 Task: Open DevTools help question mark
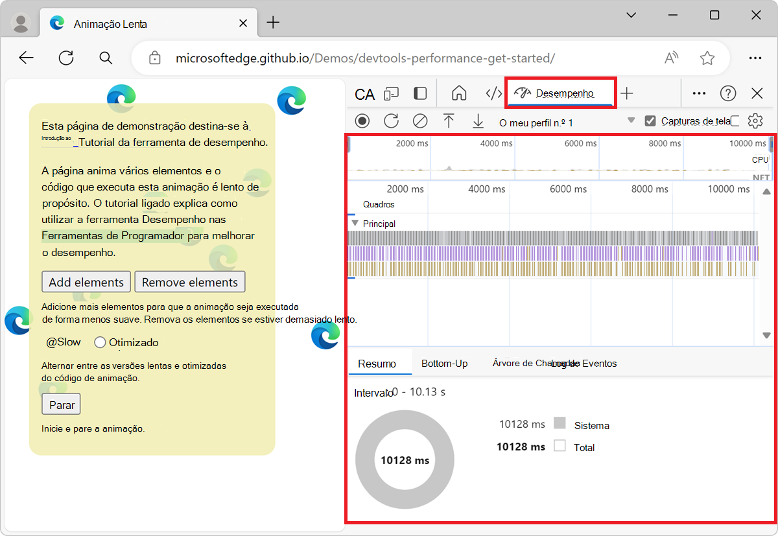pyautogui.click(x=728, y=93)
